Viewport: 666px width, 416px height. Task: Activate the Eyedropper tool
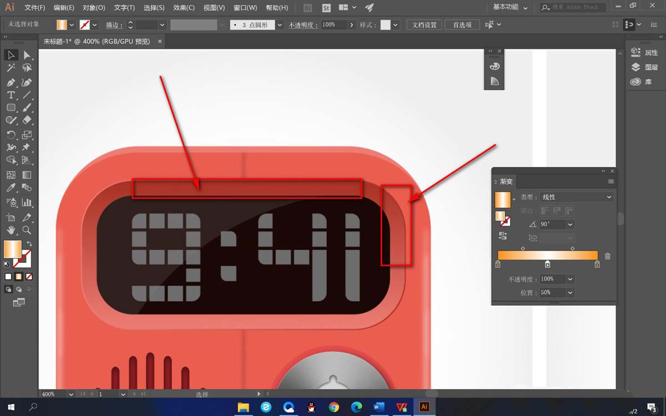pos(11,189)
